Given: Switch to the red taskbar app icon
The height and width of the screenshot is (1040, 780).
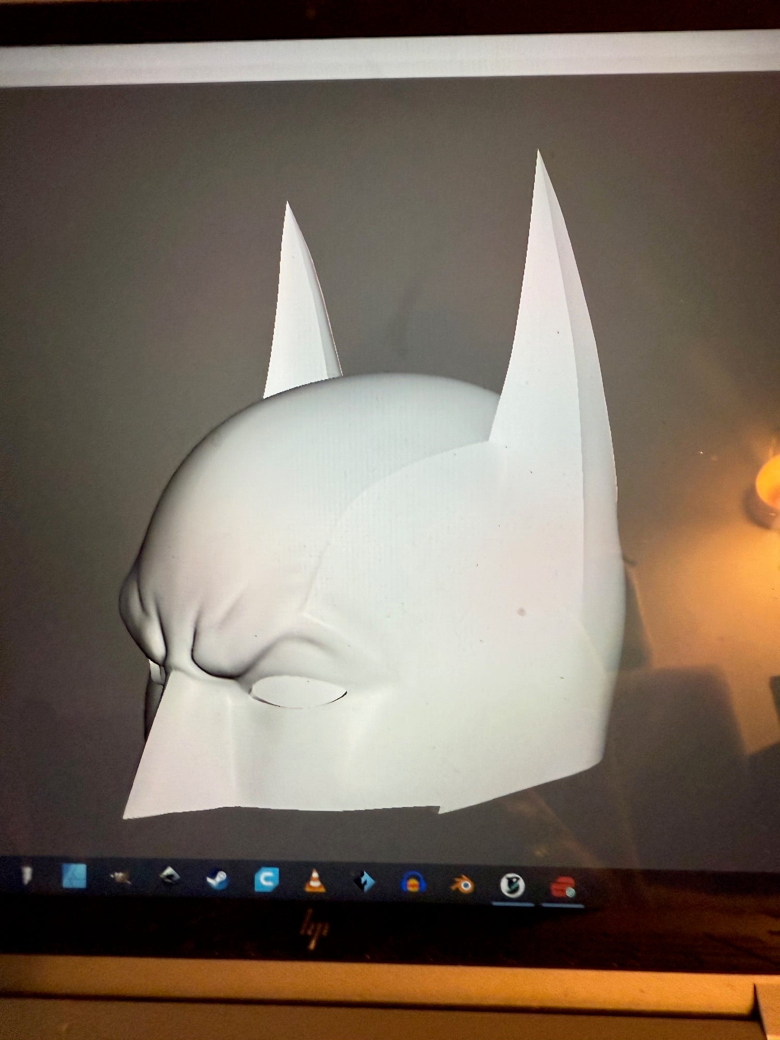Looking at the screenshot, I should click(561, 887).
